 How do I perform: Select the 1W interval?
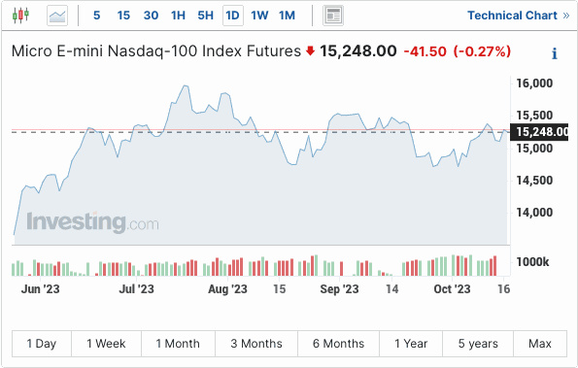[259, 16]
